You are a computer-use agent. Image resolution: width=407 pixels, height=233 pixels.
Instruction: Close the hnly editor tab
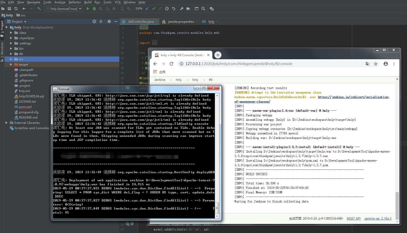click(x=217, y=21)
